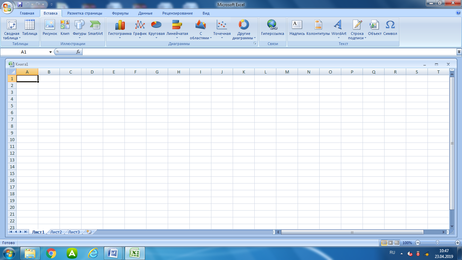The width and height of the screenshot is (462, 260).
Task: Insert a column chart (Гистограмма)
Action: pos(120,29)
